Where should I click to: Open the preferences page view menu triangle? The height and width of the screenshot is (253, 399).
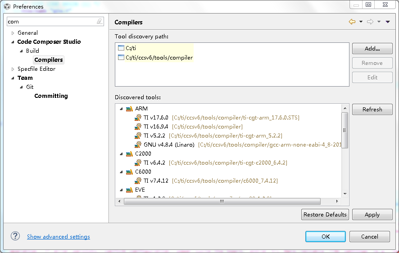tap(388, 22)
